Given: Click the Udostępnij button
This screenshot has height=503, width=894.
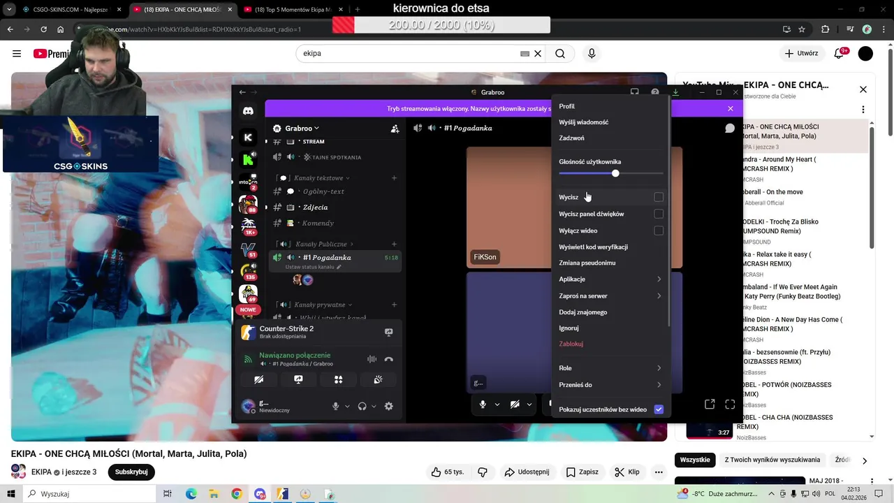Looking at the screenshot, I should 527,472.
